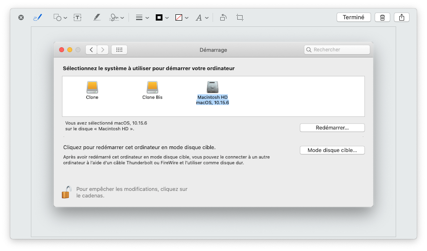The image size is (427, 251).
Task: Show all preferences via grid icon
Action: [x=119, y=50]
